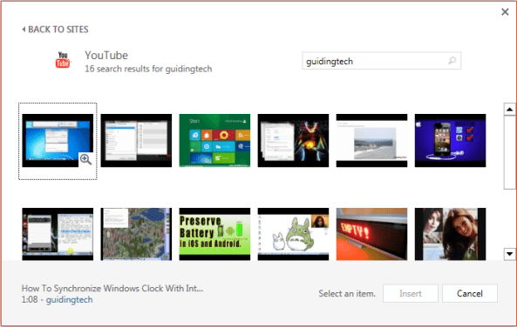This screenshot has width=517, height=327.
Task: Select the iPhone on purple background thumbnail
Action: (450, 141)
